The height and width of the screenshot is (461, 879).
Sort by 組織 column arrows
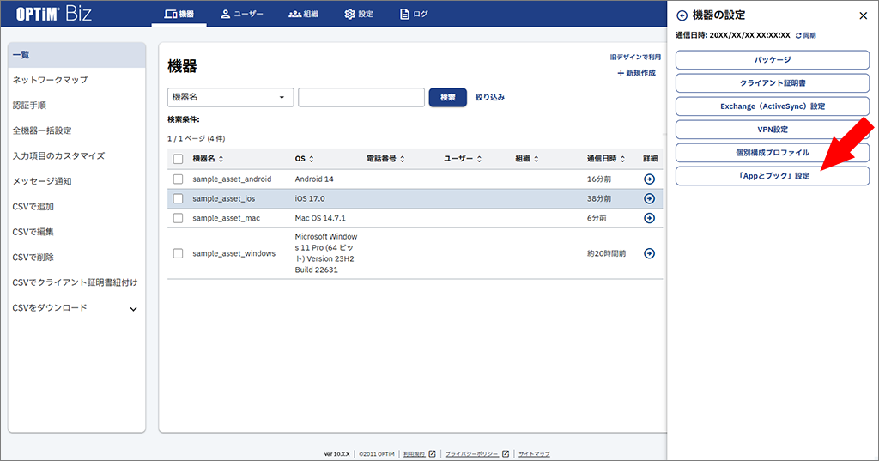pyautogui.click(x=536, y=160)
